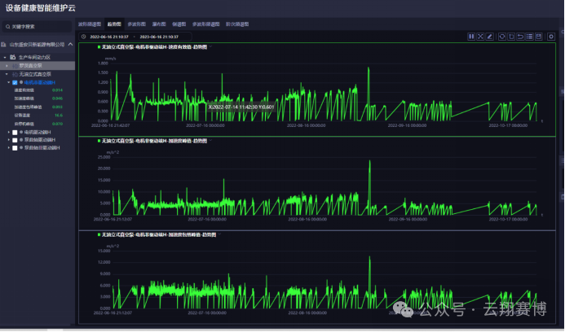This screenshot has width=565, height=332.
Task: Open dropdown arrow after 速度有效值-趋势图 chart title
Action: 211,46
